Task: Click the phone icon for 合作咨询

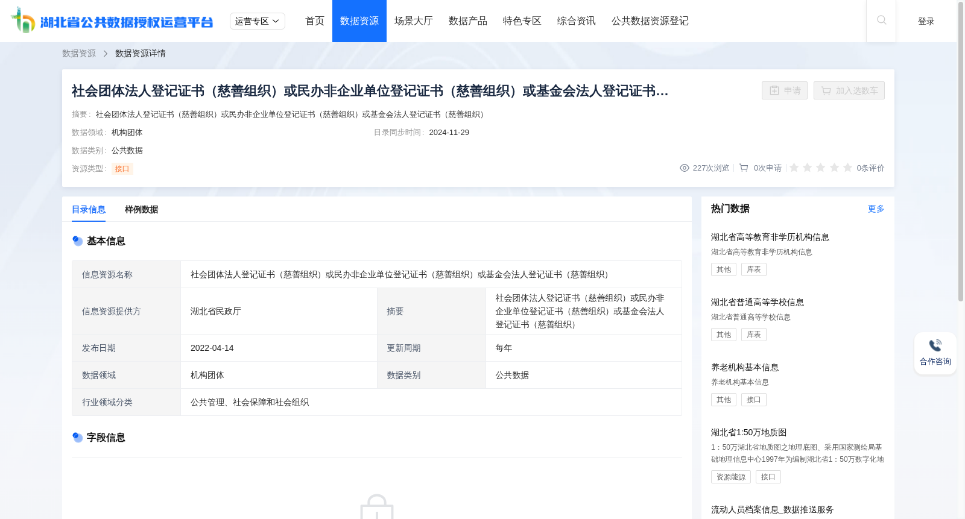Action: pos(935,345)
